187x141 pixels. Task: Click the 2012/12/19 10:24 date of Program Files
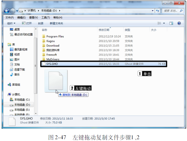110,36
